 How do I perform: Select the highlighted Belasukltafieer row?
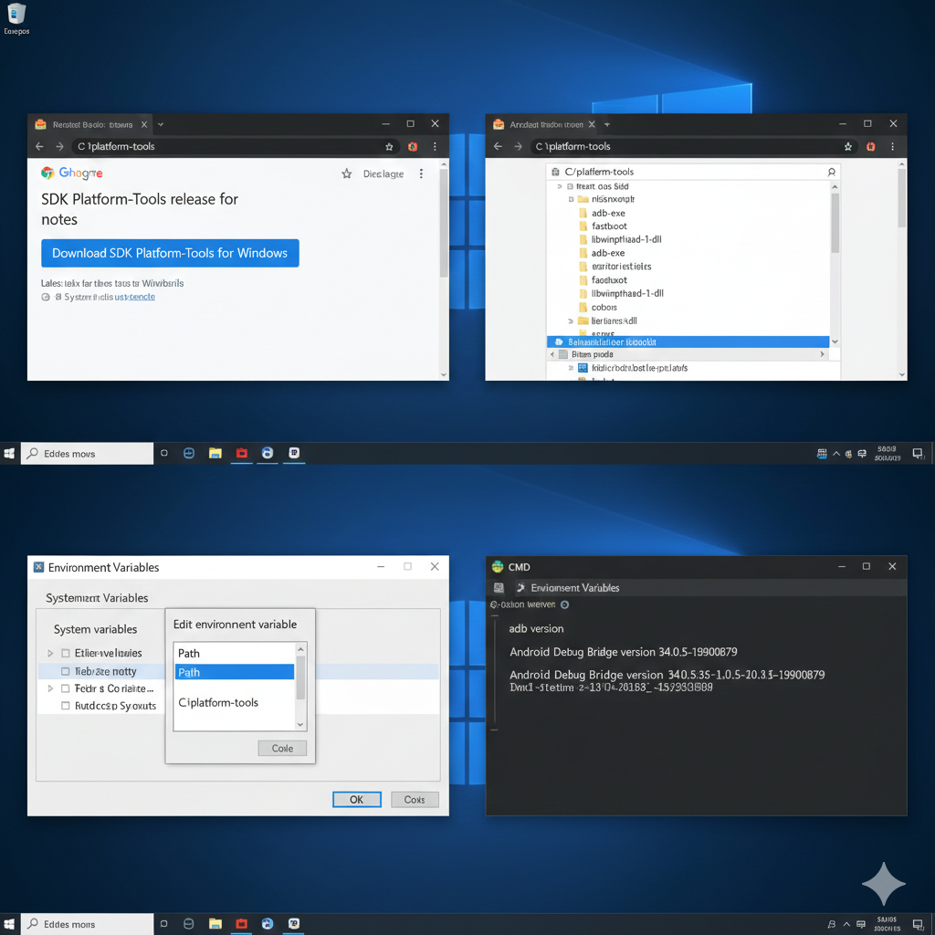[688, 341]
